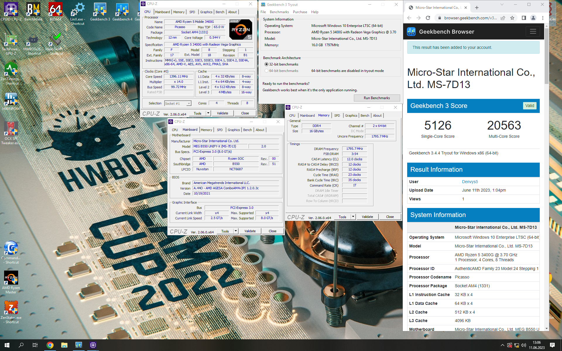Open the TechPowerUp GPU-Z desktop icon

coord(11,45)
